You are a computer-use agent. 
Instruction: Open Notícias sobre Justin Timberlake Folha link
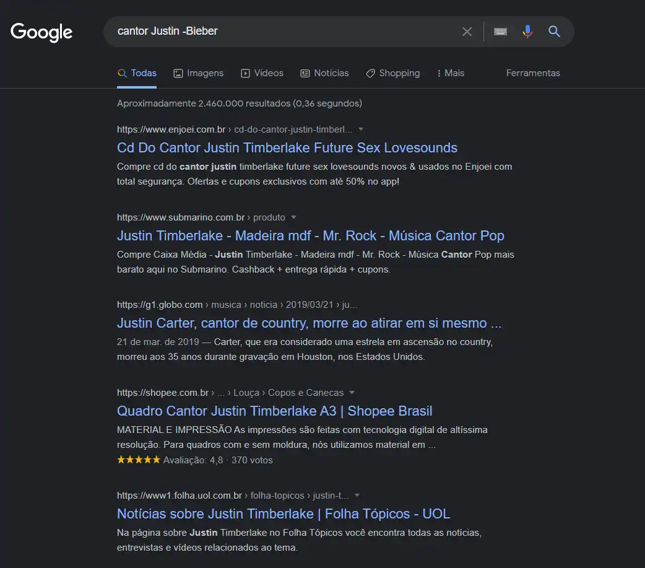click(x=283, y=514)
